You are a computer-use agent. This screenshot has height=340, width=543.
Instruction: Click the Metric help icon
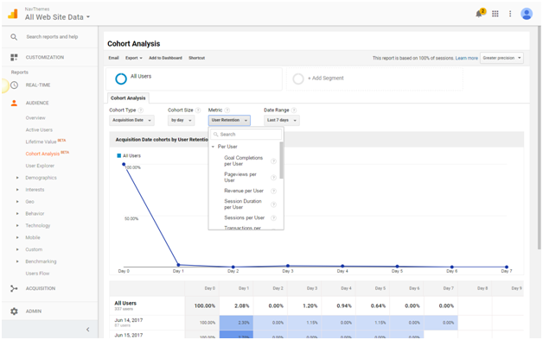[227, 110]
